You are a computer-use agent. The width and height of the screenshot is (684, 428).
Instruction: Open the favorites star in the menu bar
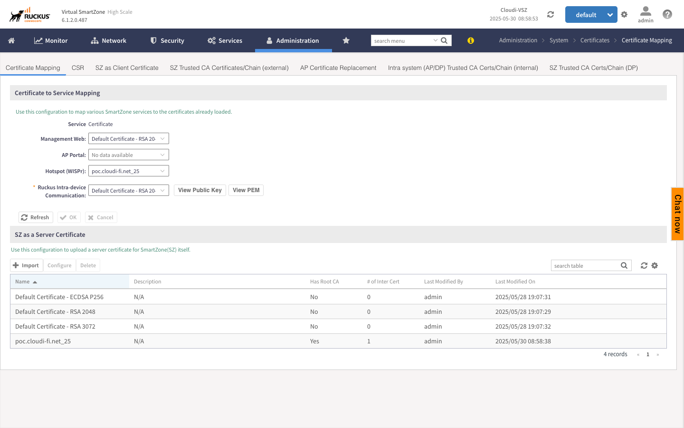tap(346, 40)
